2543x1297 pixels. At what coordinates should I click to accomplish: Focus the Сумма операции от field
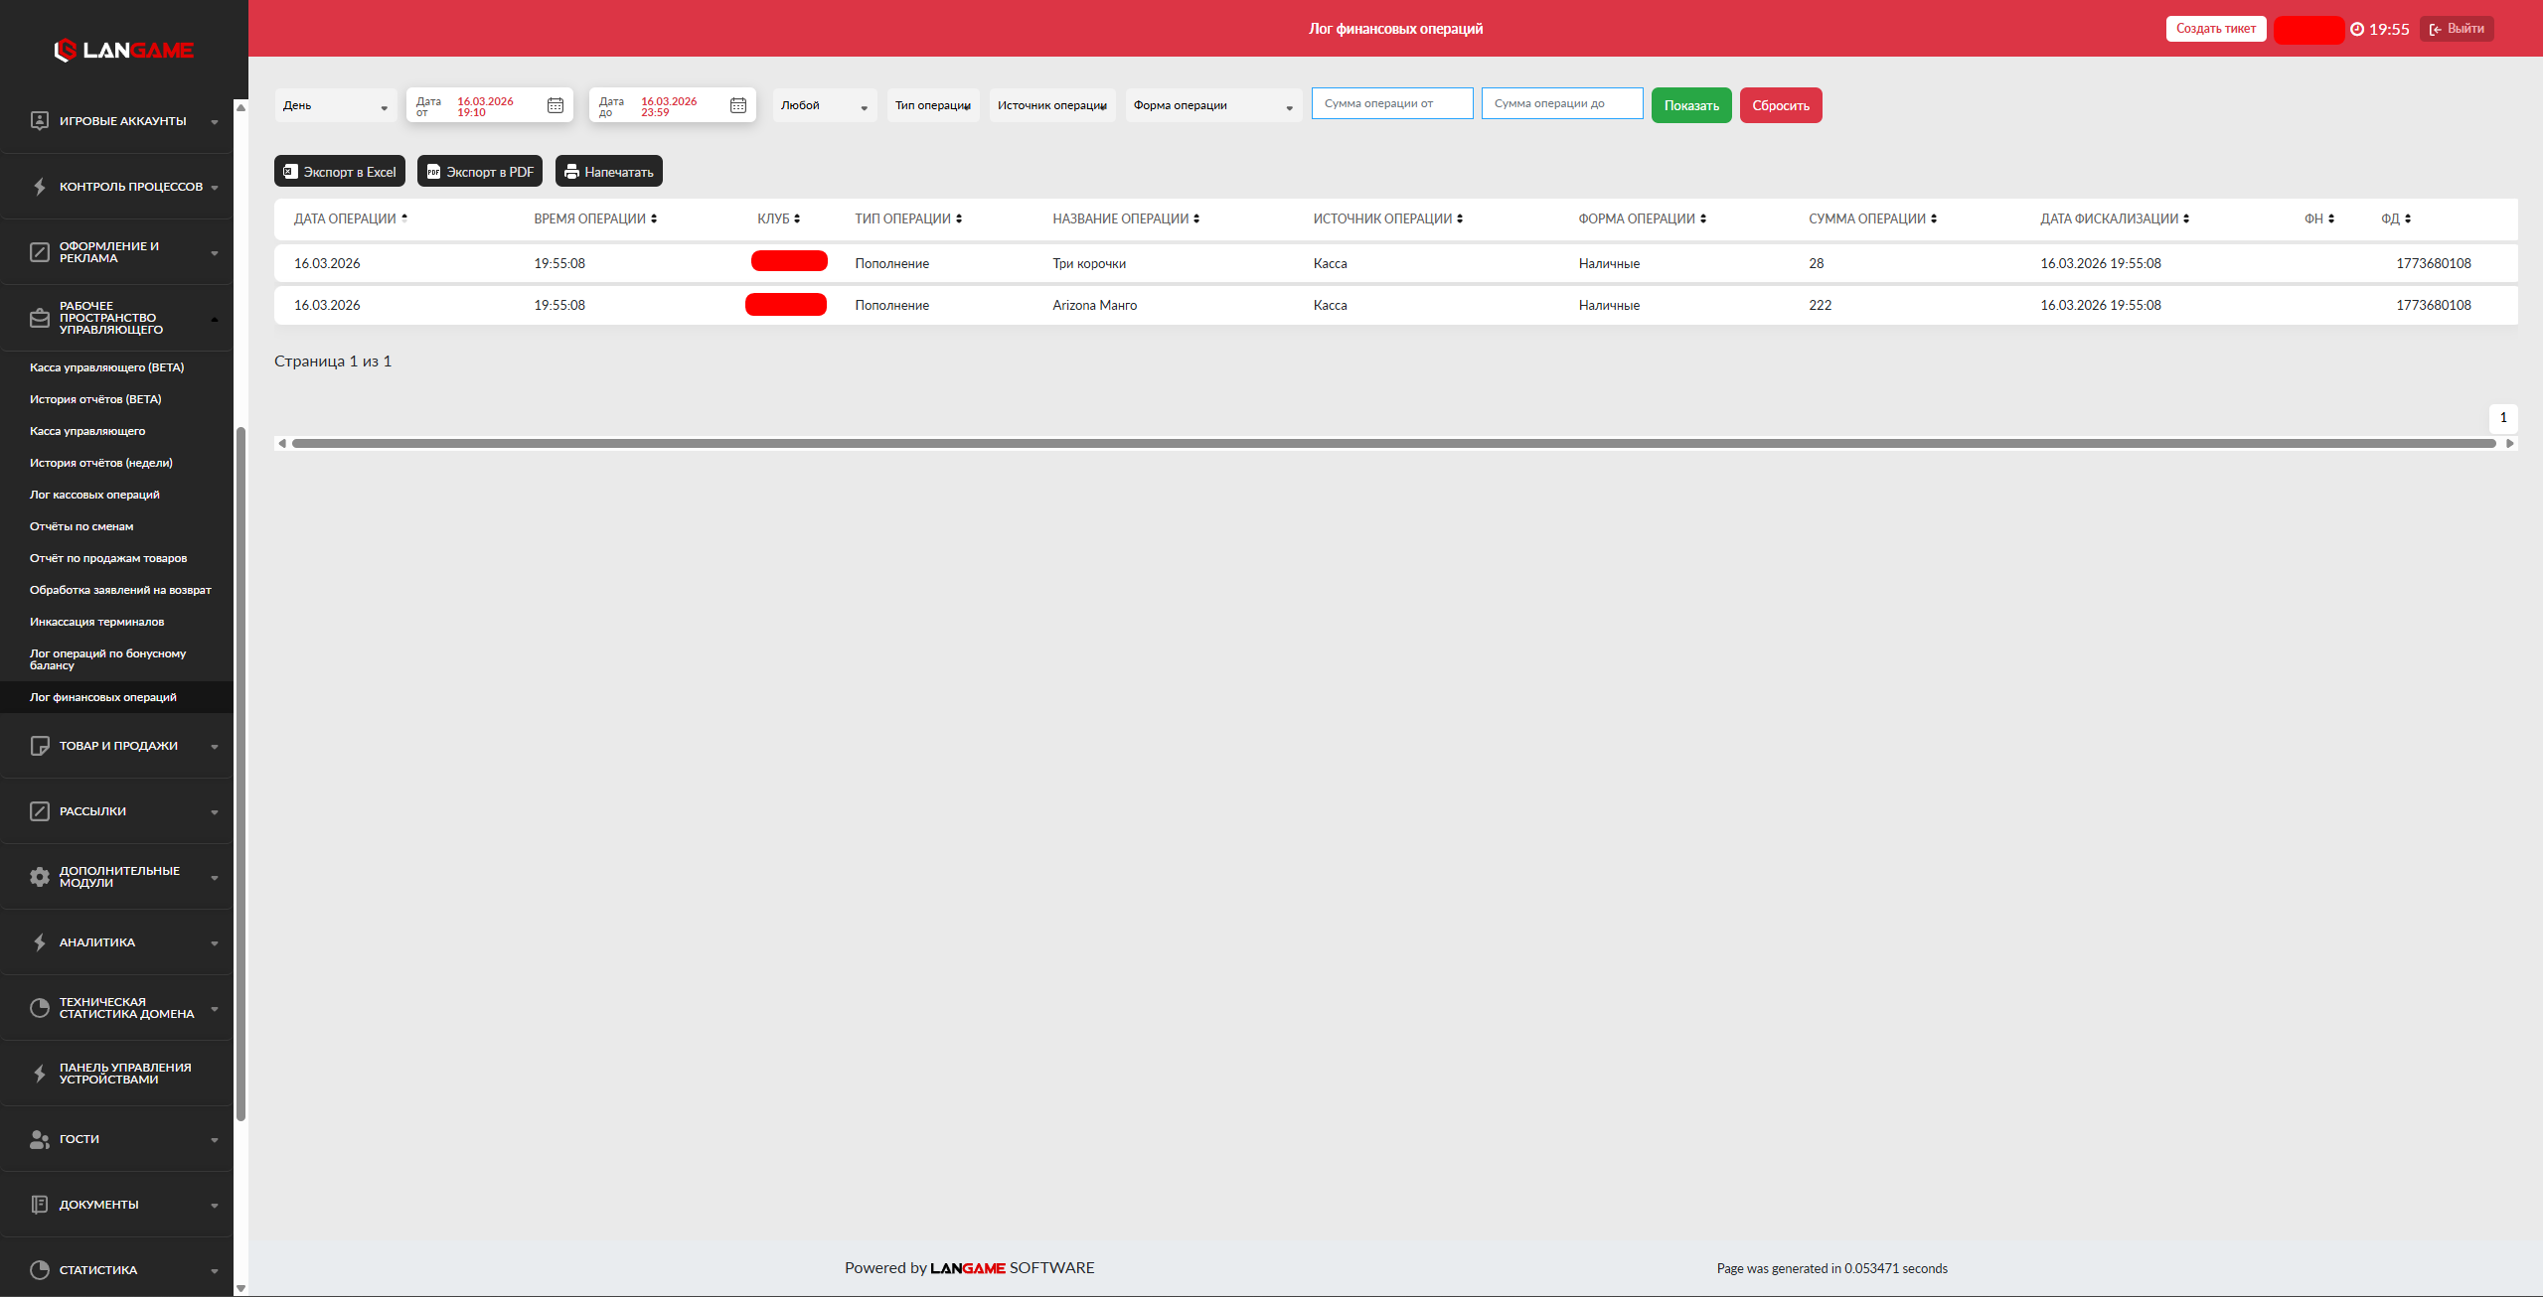click(1391, 103)
